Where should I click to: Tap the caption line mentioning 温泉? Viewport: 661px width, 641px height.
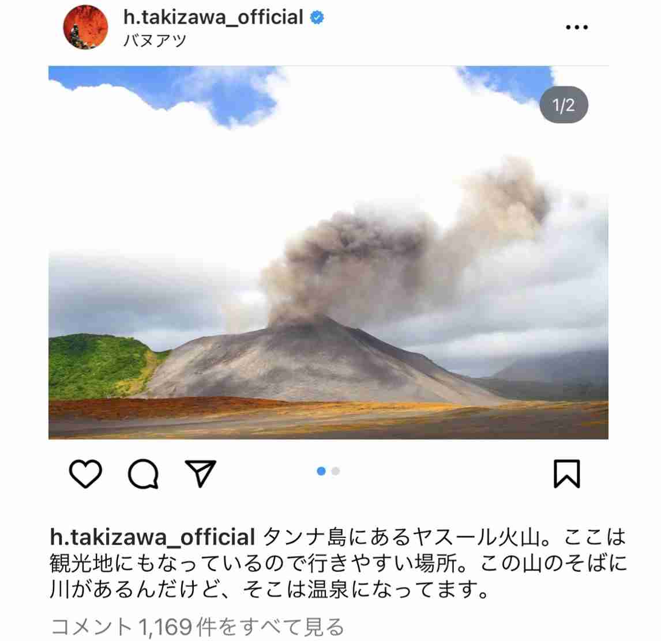tap(269, 589)
